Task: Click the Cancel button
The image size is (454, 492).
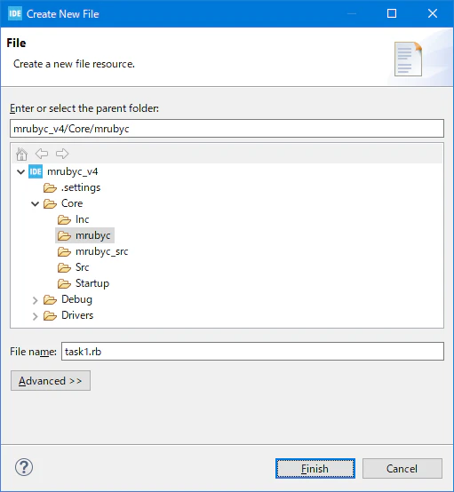Action: (x=402, y=469)
